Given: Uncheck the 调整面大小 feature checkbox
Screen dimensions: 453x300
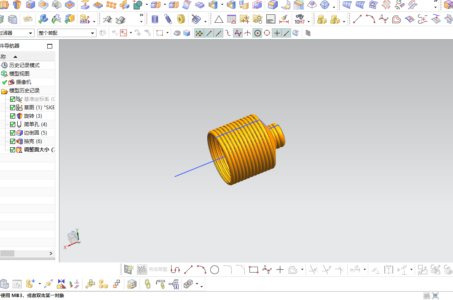Looking at the screenshot, I should [12, 150].
